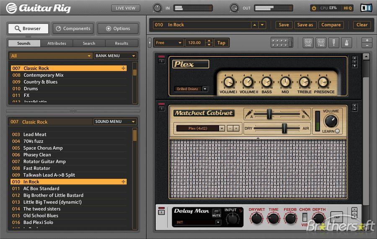The width and height of the screenshot is (377, 239).
Task: Switch to the Attributes tab
Action: pos(57,43)
